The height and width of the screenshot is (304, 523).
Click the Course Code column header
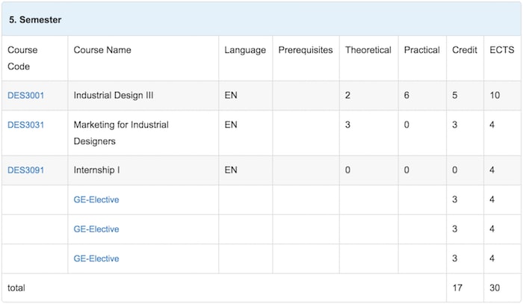pyautogui.click(x=22, y=58)
